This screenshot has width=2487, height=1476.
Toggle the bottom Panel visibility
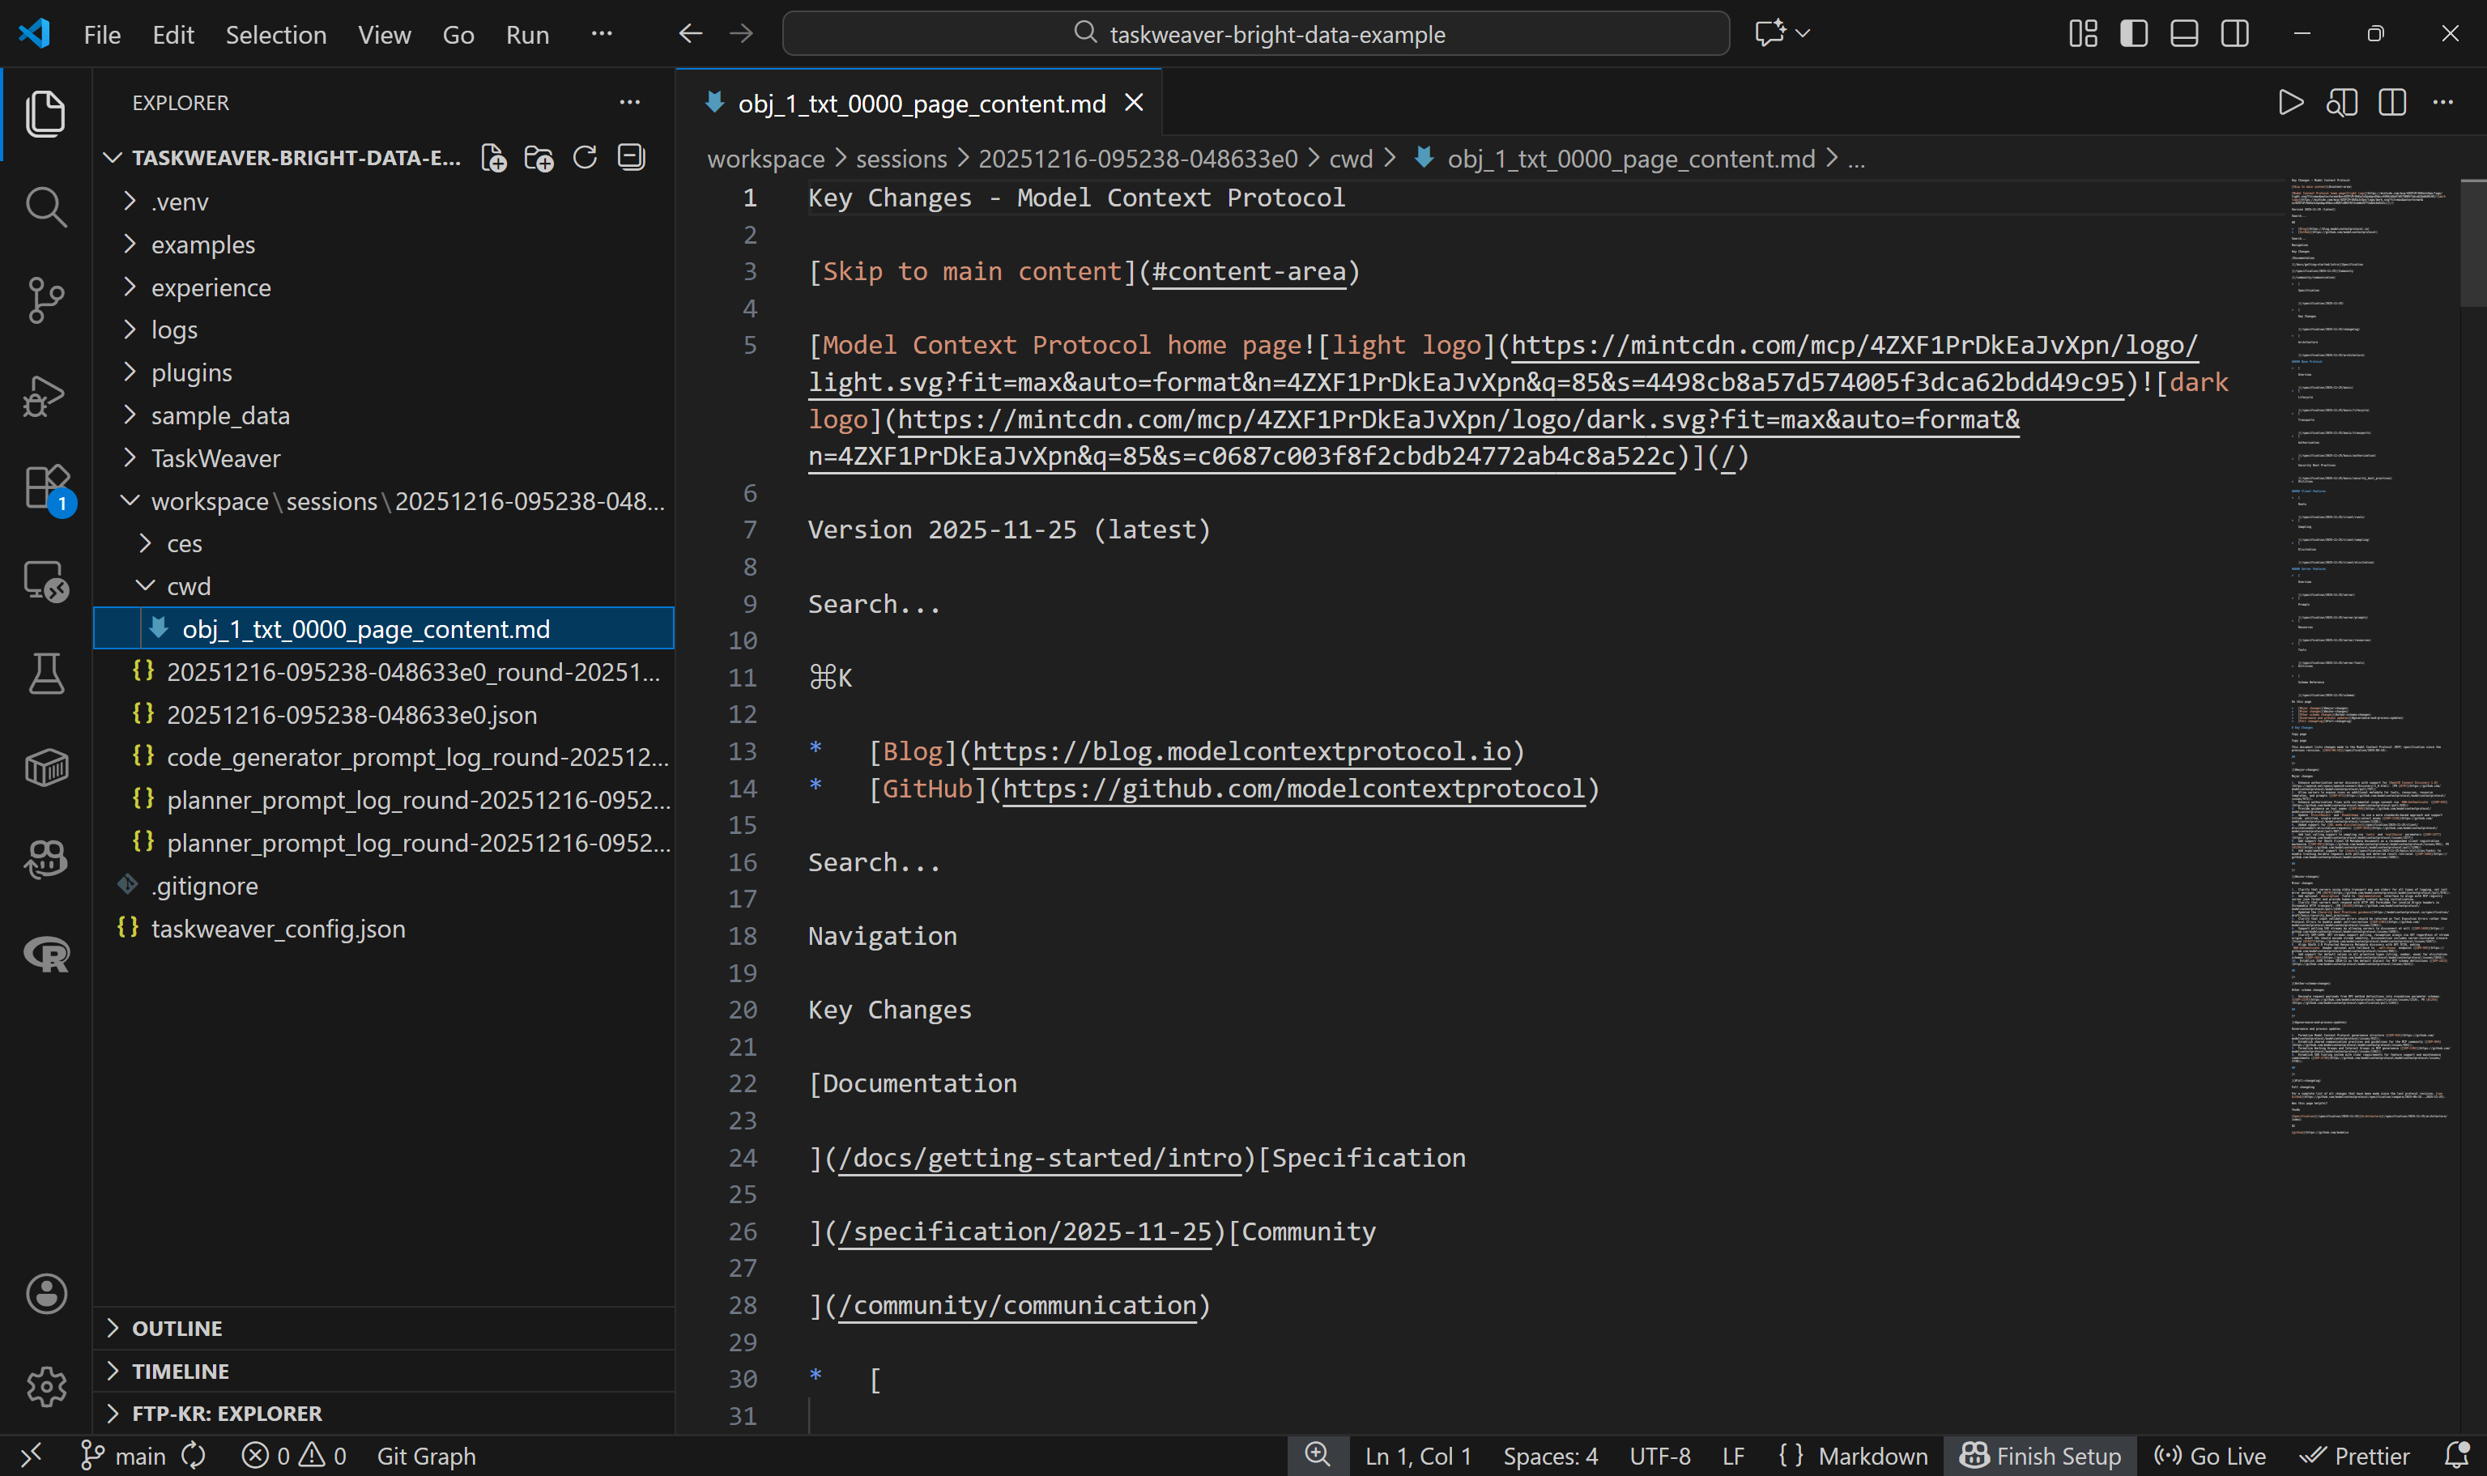coord(2183,33)
